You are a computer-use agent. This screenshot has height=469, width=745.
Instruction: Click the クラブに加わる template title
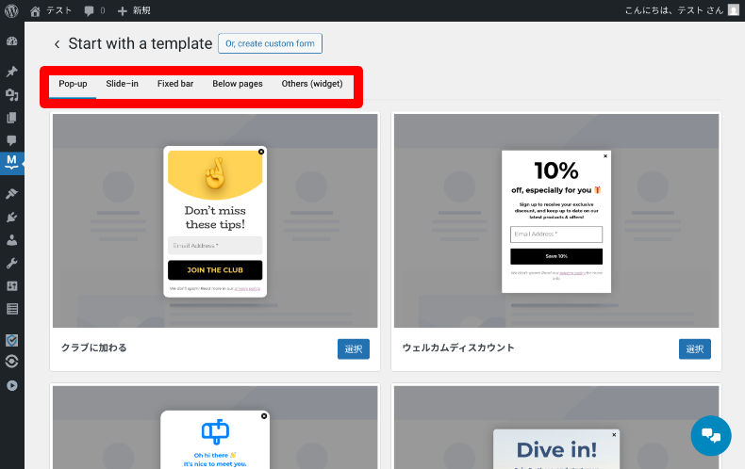pos(94,348)
